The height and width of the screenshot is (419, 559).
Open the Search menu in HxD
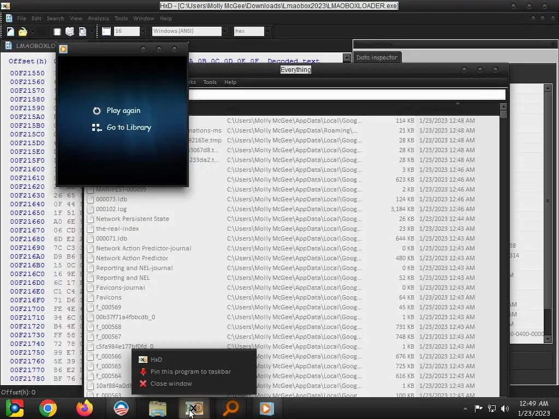[55, 18]
